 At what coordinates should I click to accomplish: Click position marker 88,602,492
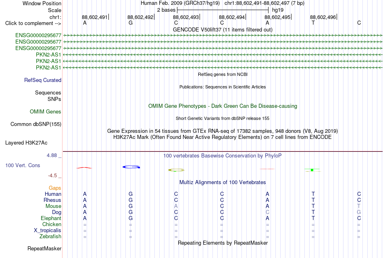(x=140, y=17)
